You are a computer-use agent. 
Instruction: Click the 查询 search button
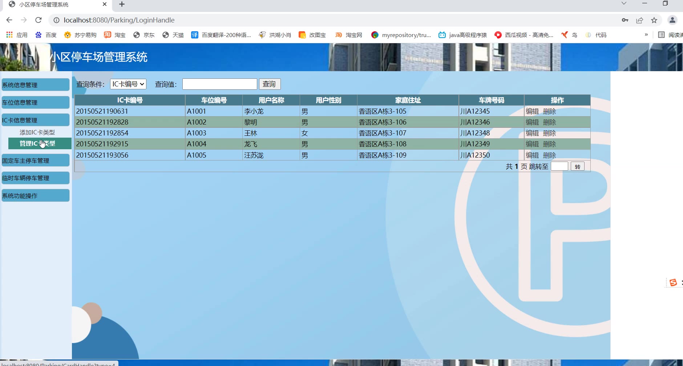tap(270, 84)
